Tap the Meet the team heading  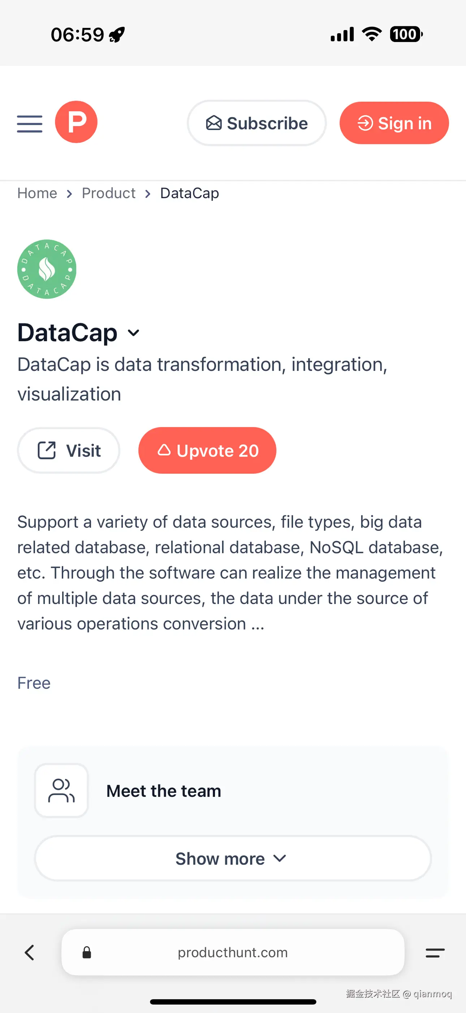[x=164, y=791]
